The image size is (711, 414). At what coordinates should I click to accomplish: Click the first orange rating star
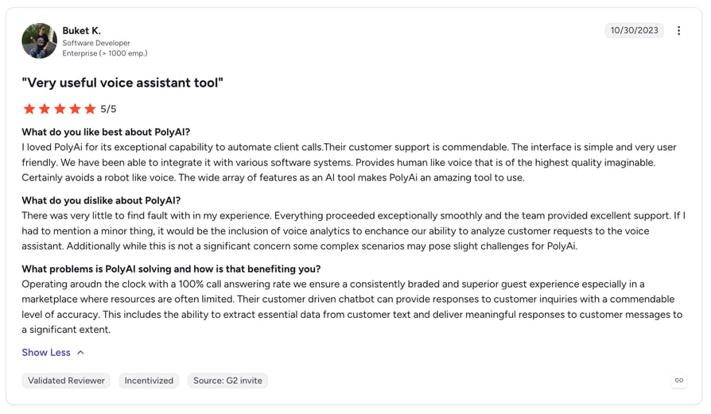[x=29, y=109]
